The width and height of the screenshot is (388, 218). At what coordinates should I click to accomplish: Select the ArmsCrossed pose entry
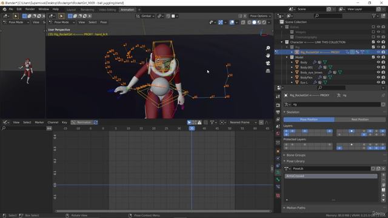(331, 176)
